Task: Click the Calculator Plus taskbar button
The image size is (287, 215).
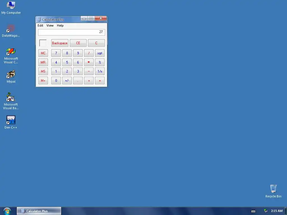Action: pyautogui.click(x=39, y=211)
